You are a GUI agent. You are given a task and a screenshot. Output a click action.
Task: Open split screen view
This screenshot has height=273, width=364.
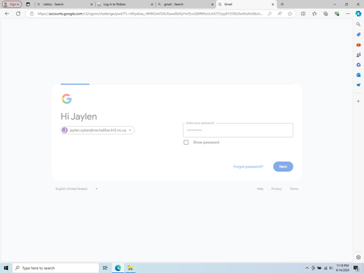303,14
